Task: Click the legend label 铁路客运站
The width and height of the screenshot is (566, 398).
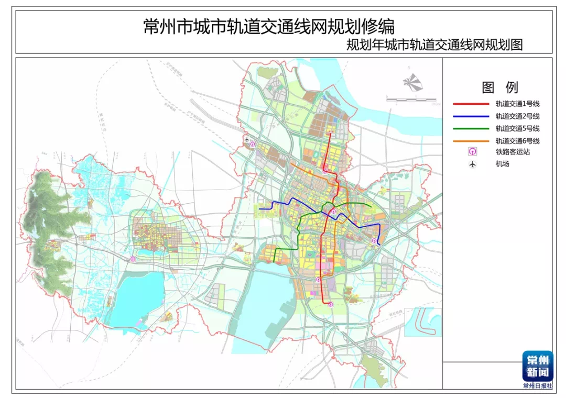Action: point(513,152)
